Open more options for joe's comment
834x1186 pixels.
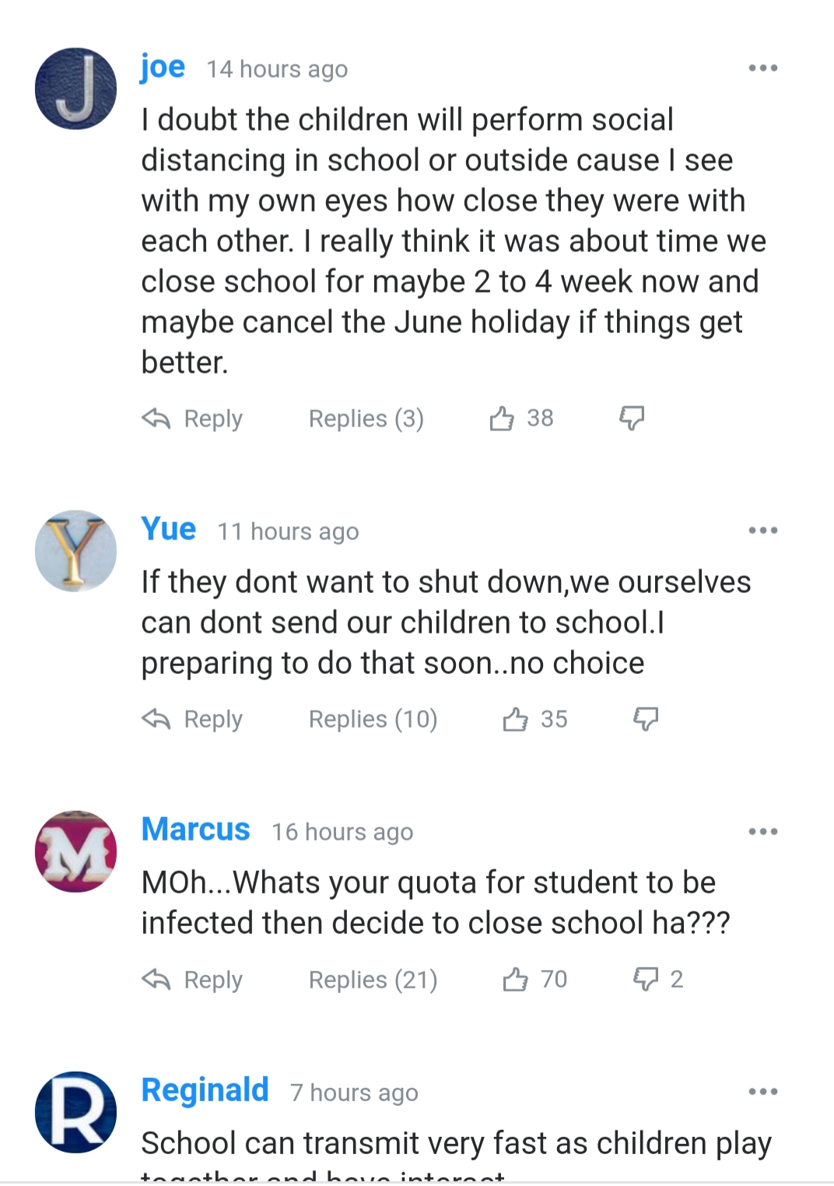[x=762, y=68]
